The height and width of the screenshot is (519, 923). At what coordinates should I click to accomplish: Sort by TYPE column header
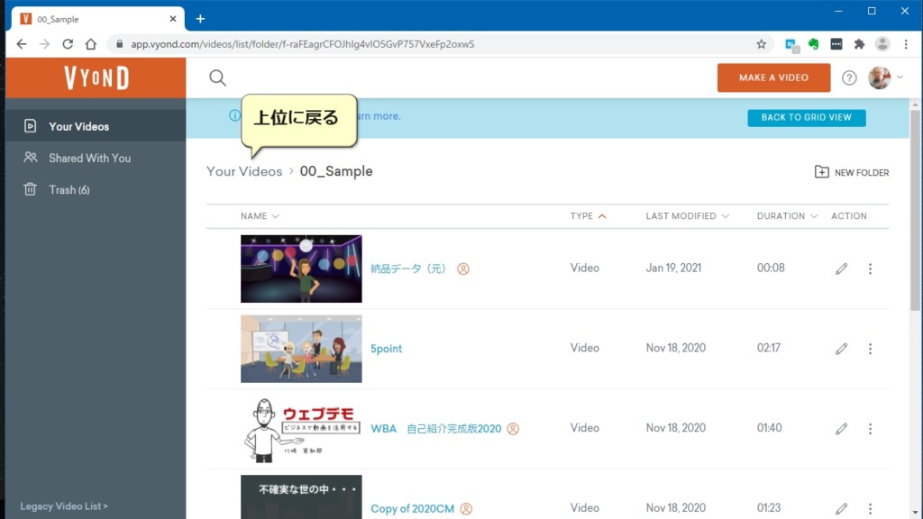point(588,216)
